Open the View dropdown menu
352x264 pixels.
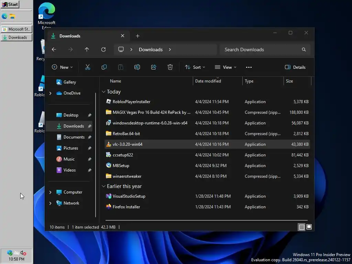pyautogui.click(x=225, y=67)
